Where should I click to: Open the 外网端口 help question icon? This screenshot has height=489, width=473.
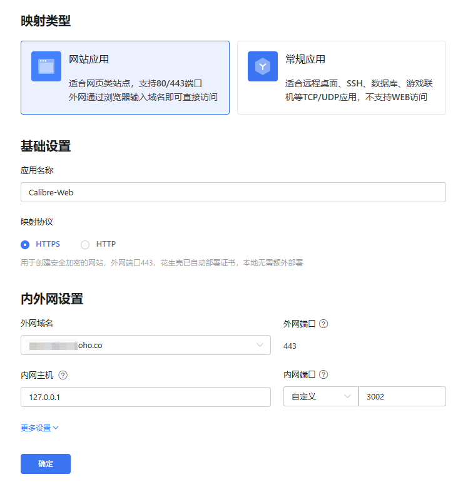coord(323,324)
